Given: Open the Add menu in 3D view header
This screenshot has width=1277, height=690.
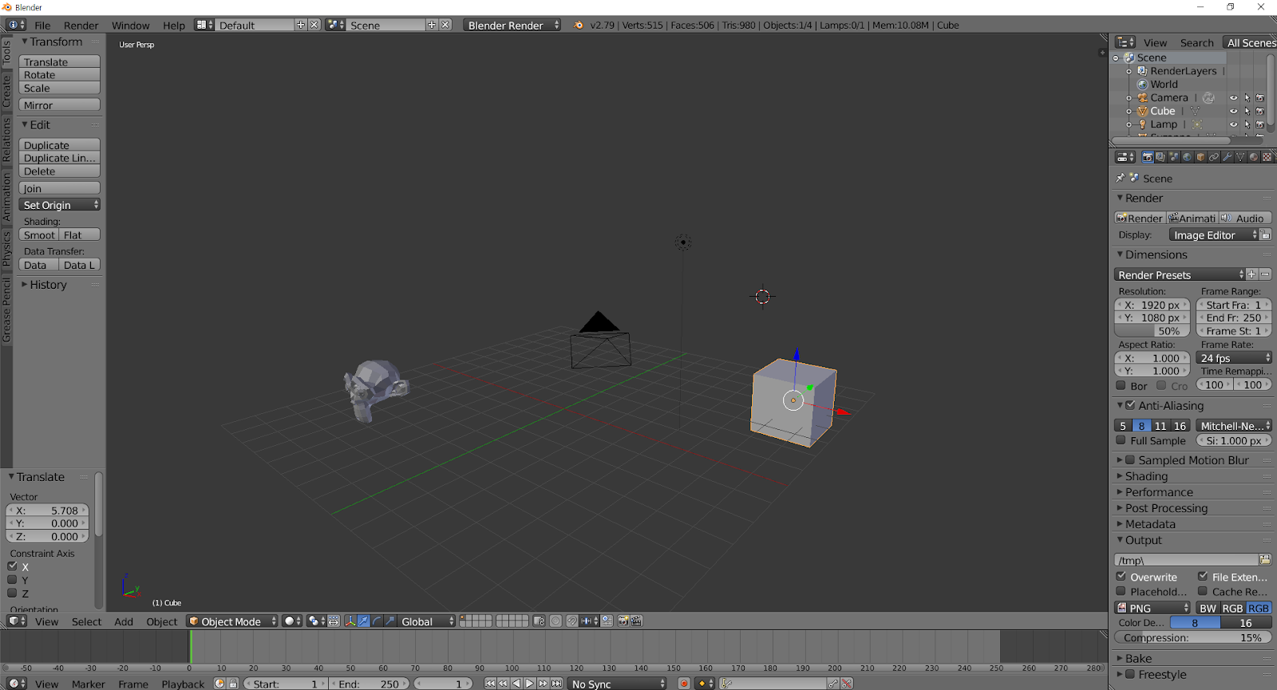Looking at the screenshot, I should pos(124,621).
